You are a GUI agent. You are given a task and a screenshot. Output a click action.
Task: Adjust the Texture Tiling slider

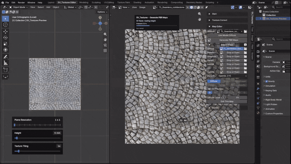coord(37,151)
